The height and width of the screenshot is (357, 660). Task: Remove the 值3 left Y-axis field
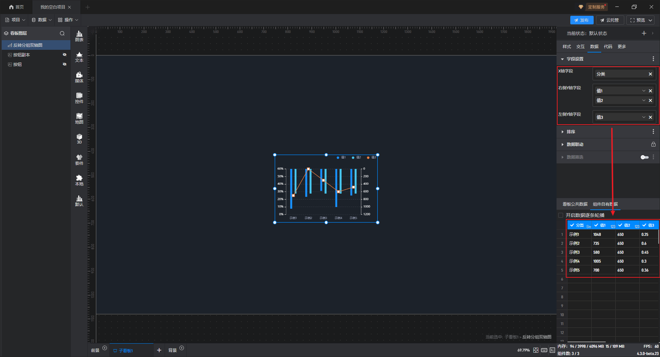click(650, 117)
